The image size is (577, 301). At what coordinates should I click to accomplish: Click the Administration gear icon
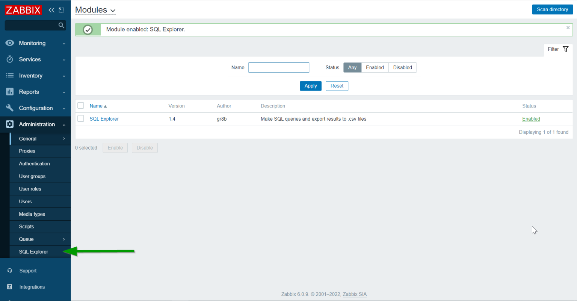(10, 124)
